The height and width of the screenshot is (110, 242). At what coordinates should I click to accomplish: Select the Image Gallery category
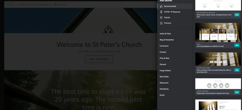pyautogui.click(x=165, y=70)
